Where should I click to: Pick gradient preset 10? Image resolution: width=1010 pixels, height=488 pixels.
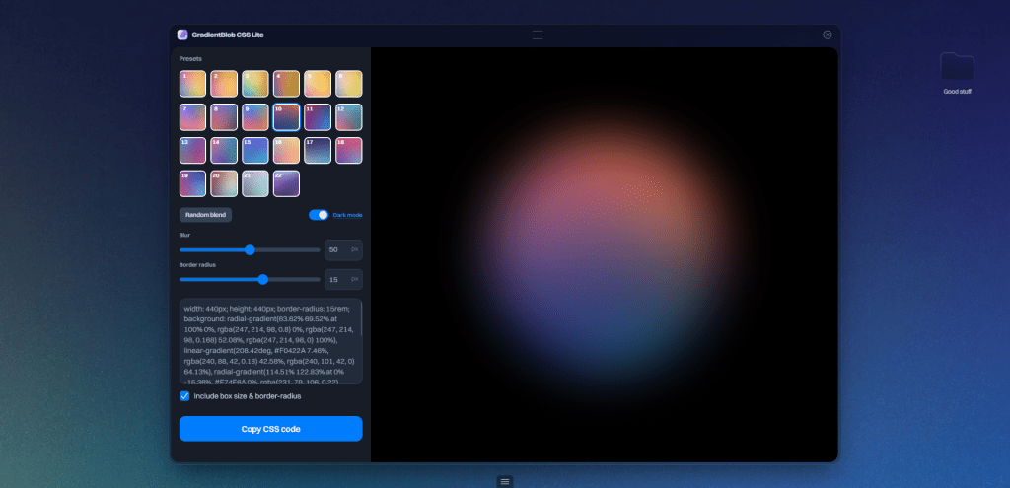click(x=286, y=117)
